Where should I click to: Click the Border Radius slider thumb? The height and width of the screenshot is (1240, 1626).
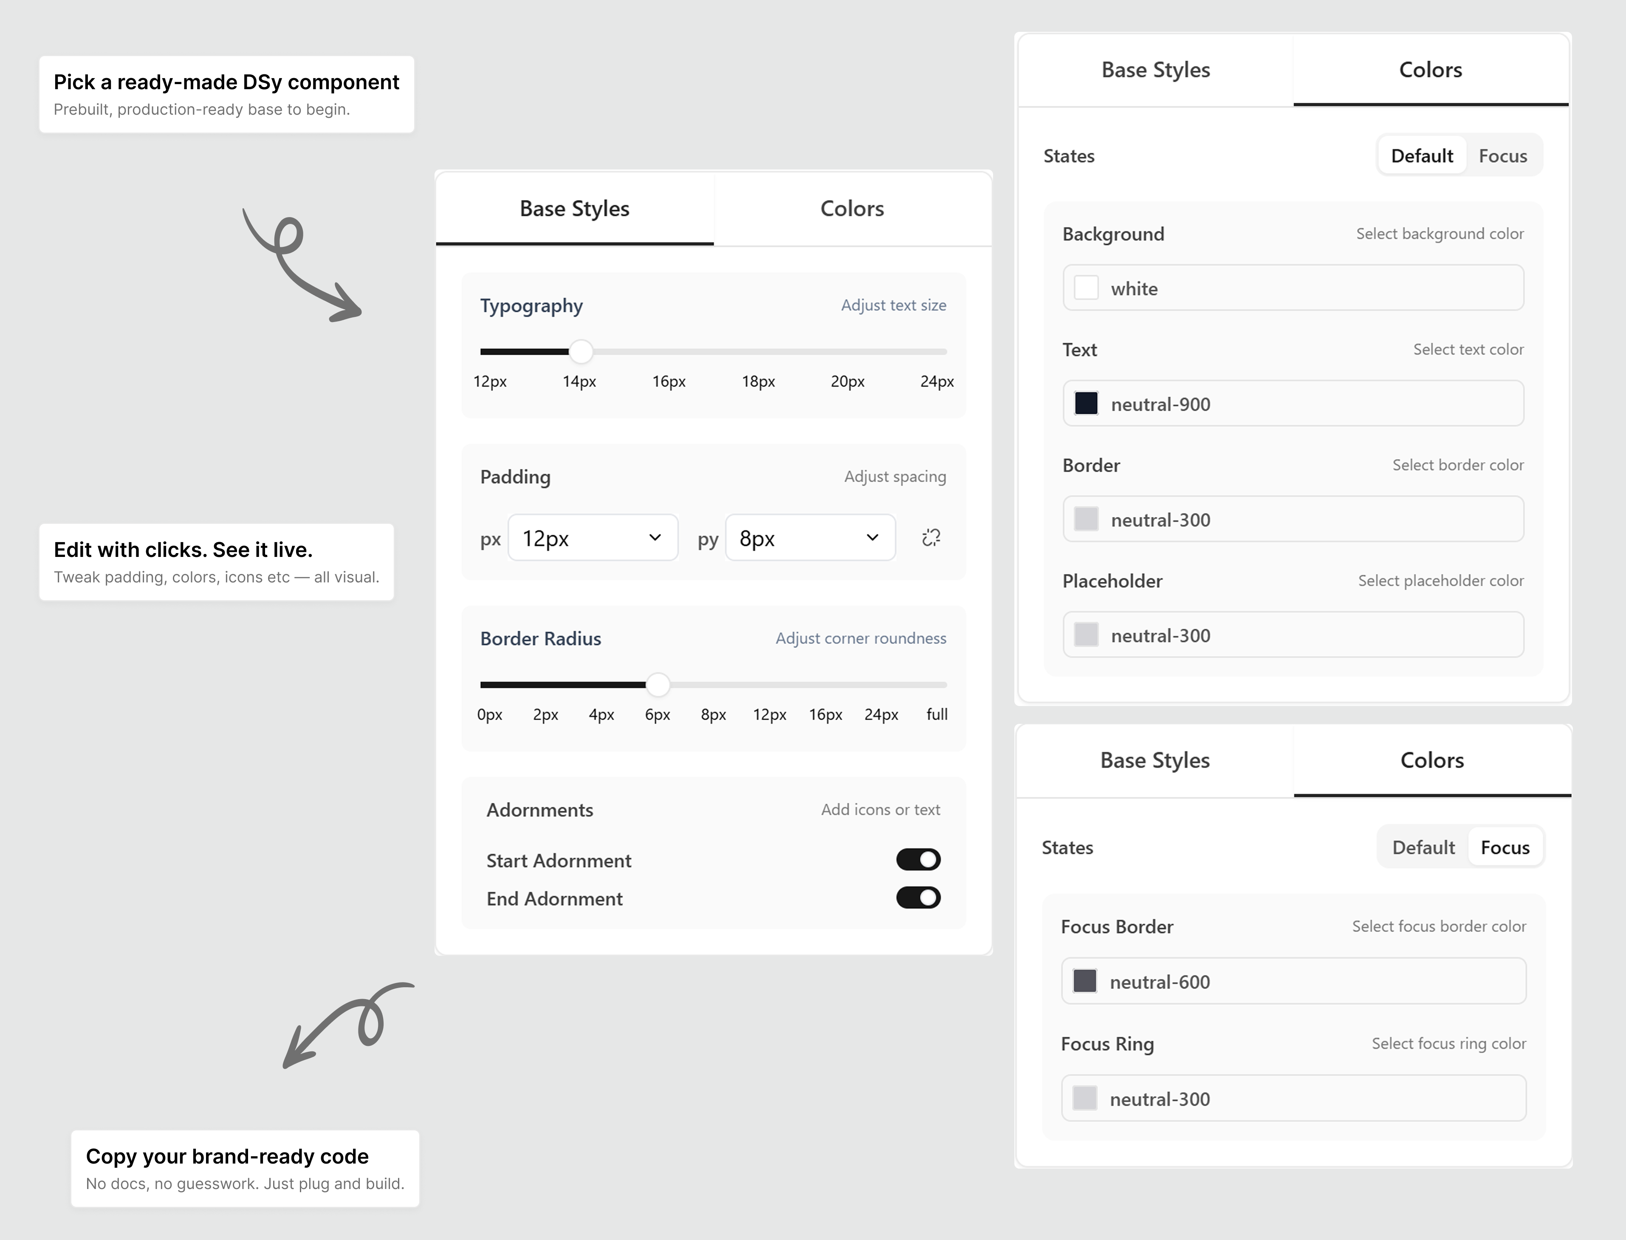click(x=658, y=685)
